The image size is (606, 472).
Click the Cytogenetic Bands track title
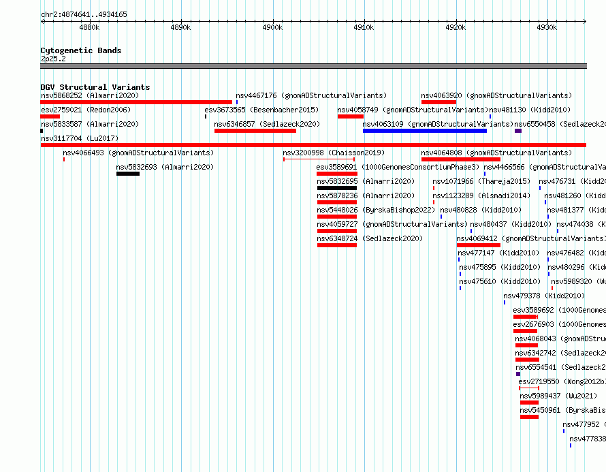coord(81,50)
